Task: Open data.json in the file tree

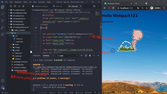Action: [19, 53]
